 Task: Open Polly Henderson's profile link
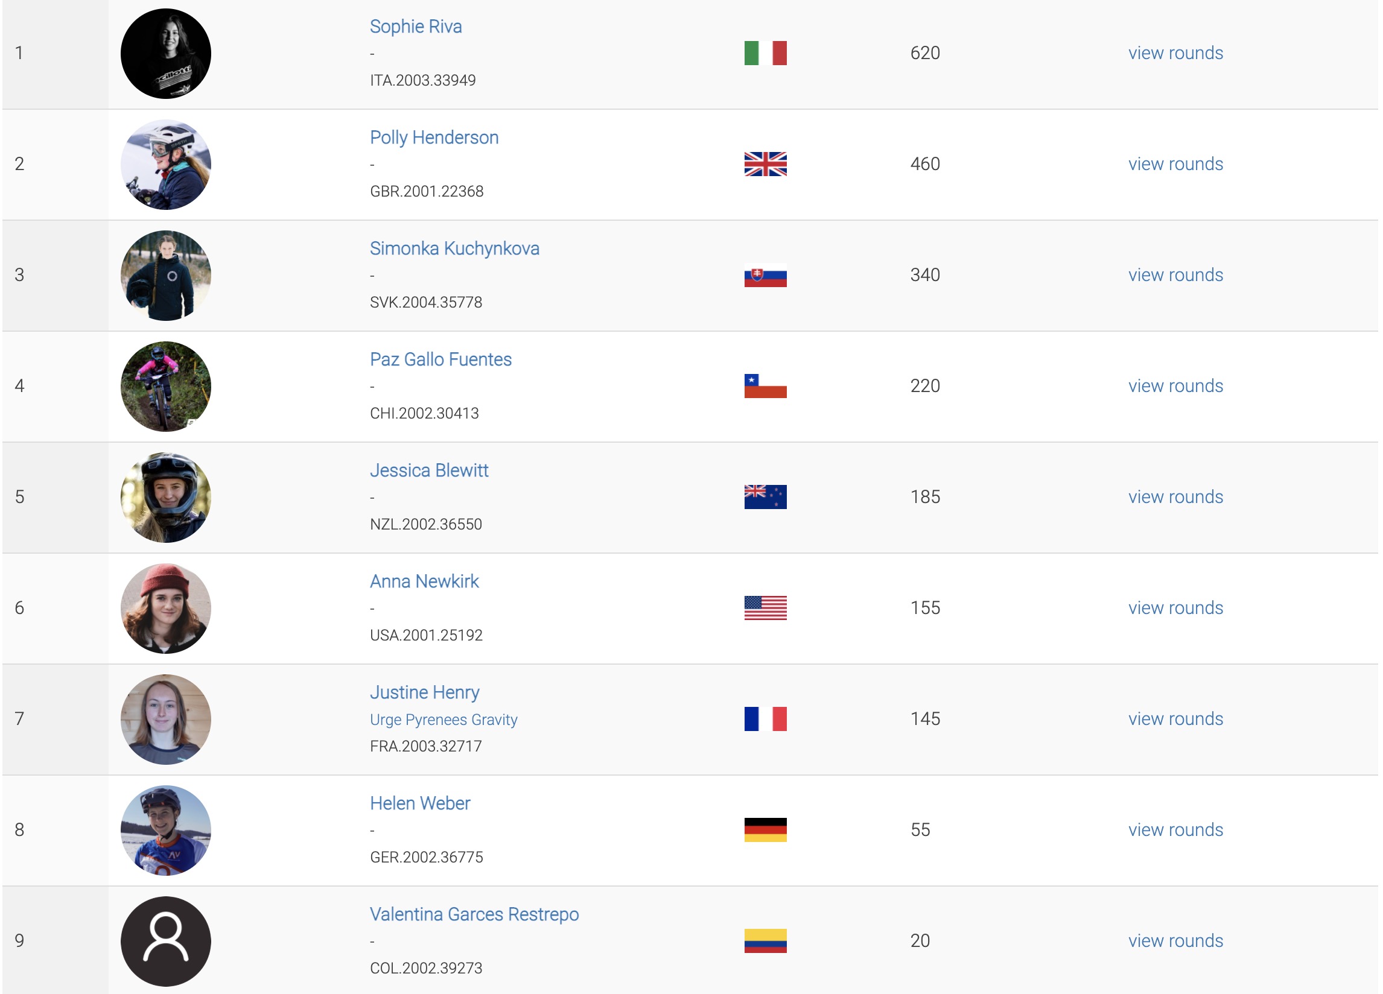click(434, 137)
